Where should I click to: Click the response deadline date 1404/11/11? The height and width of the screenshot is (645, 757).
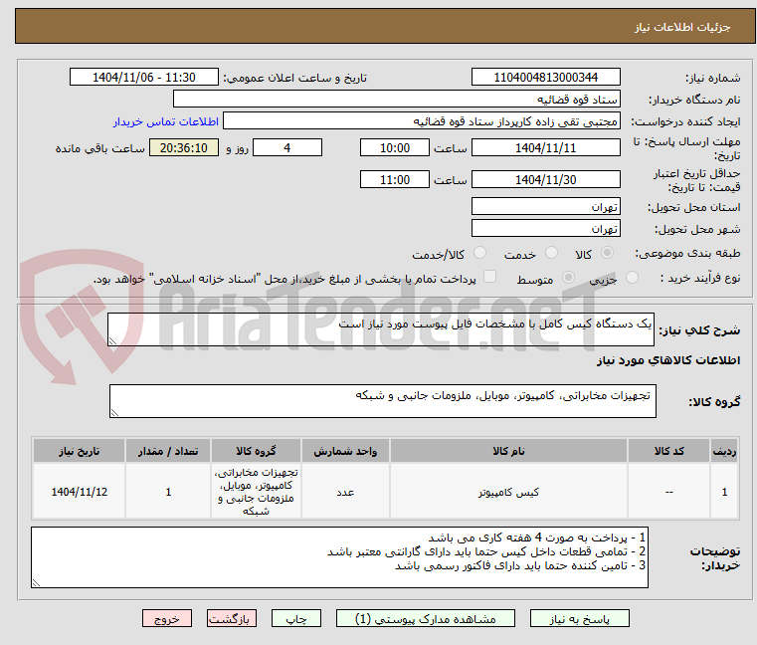[x=545, y=147]
